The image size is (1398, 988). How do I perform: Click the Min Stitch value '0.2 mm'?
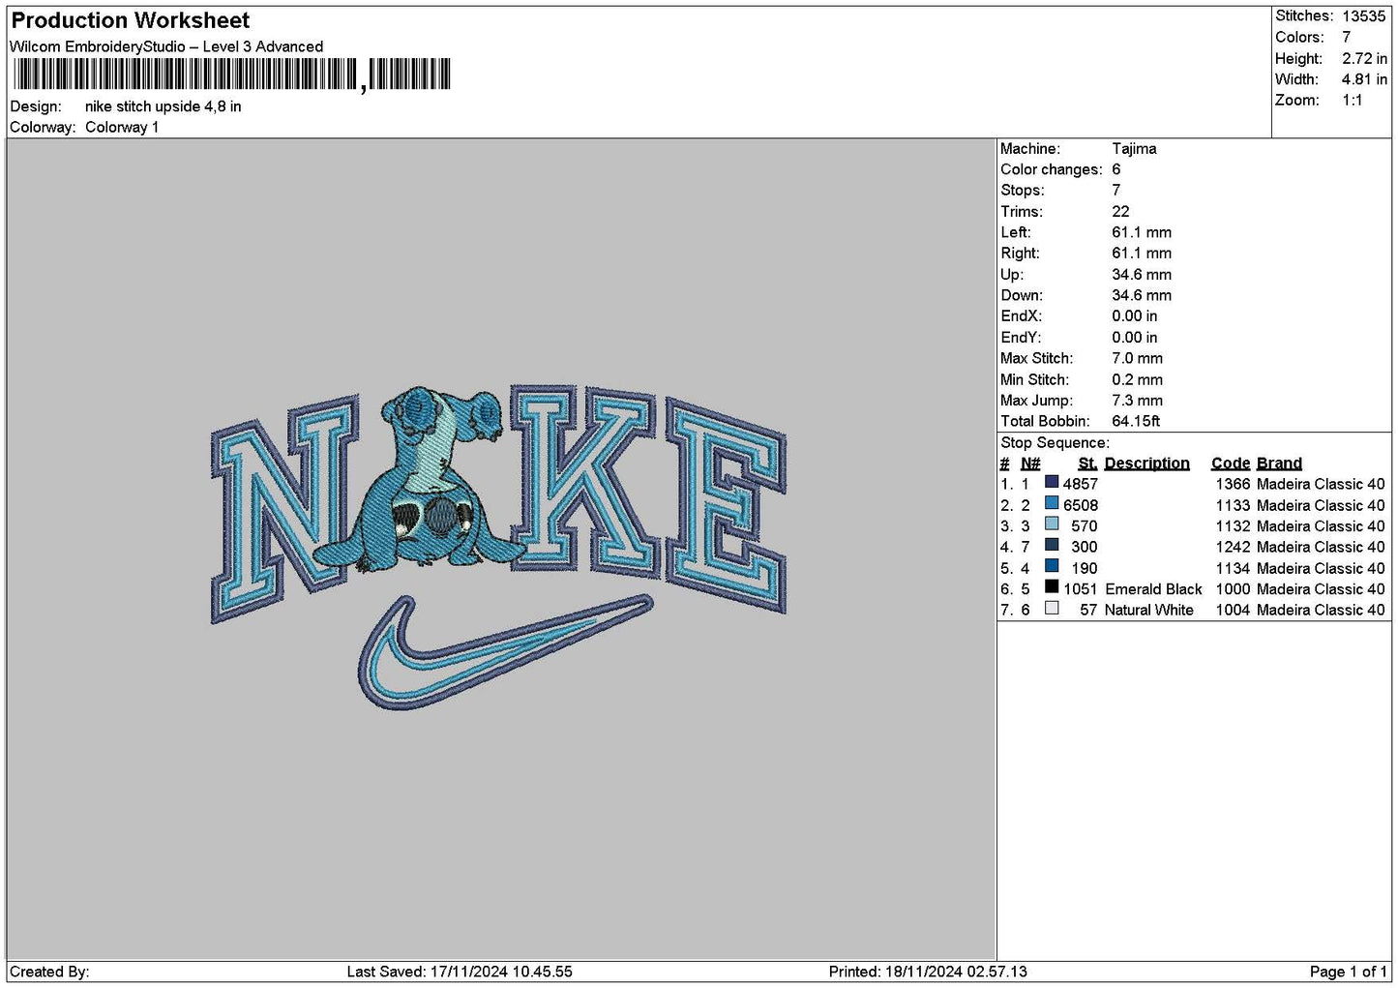[x=1138, y=379]
